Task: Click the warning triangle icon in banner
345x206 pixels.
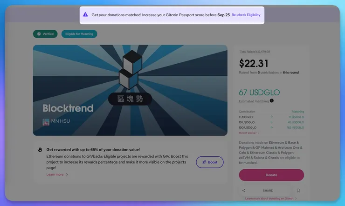Action: [85, 15]
